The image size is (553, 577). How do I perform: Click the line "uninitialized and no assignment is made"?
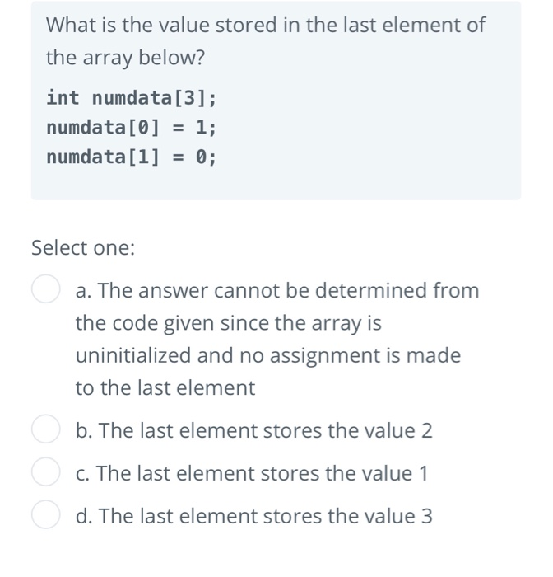pos(268,355)
